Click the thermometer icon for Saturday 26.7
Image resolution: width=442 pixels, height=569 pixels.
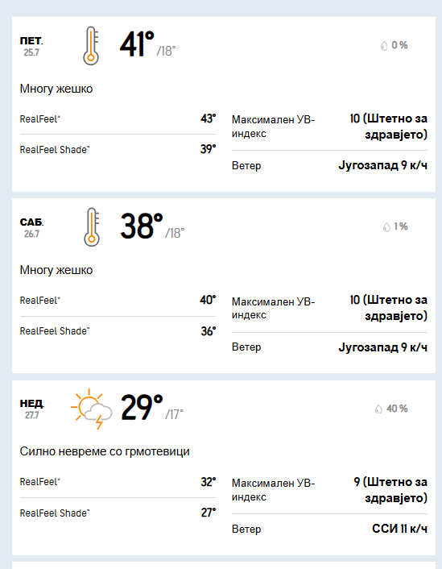coord(91,227)
